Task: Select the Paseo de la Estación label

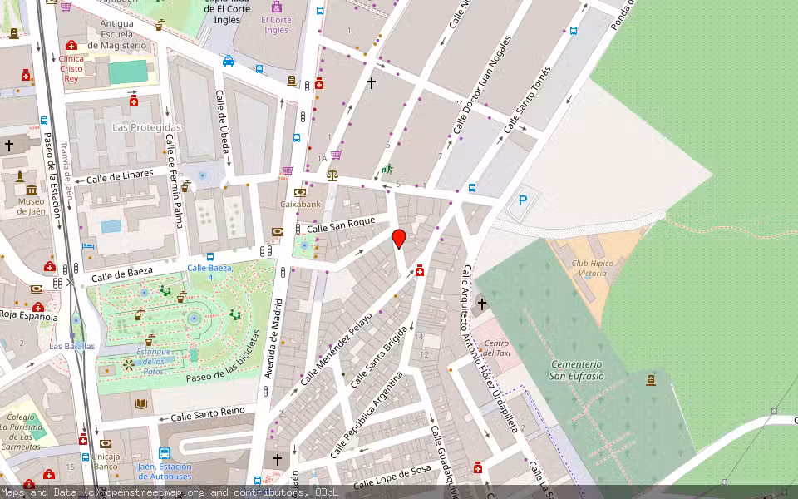Action: coord(52,174)
